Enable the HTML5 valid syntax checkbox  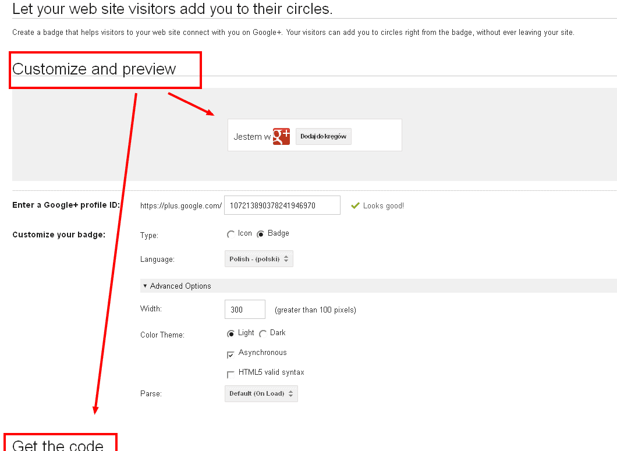coord(231,374)
